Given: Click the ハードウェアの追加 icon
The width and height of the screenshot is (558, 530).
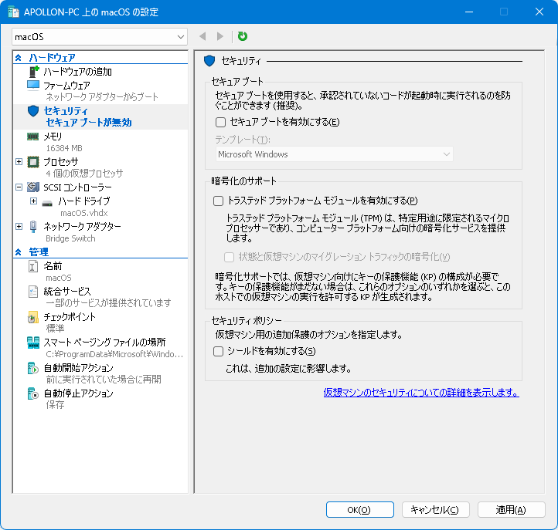Looking at the screenshot, I should point(33,72).
